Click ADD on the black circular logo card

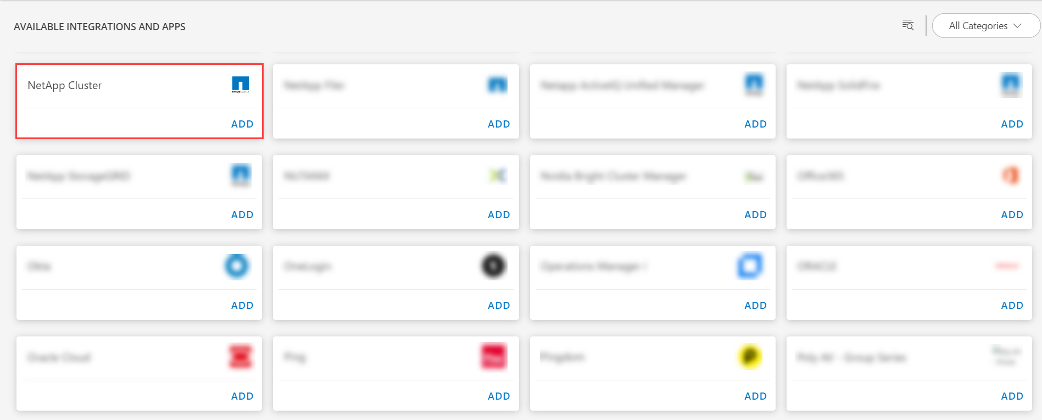pyautogui.click(x=499, y=306)
